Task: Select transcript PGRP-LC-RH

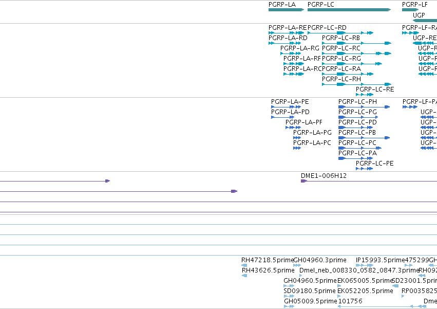Action: coord(341,79)
